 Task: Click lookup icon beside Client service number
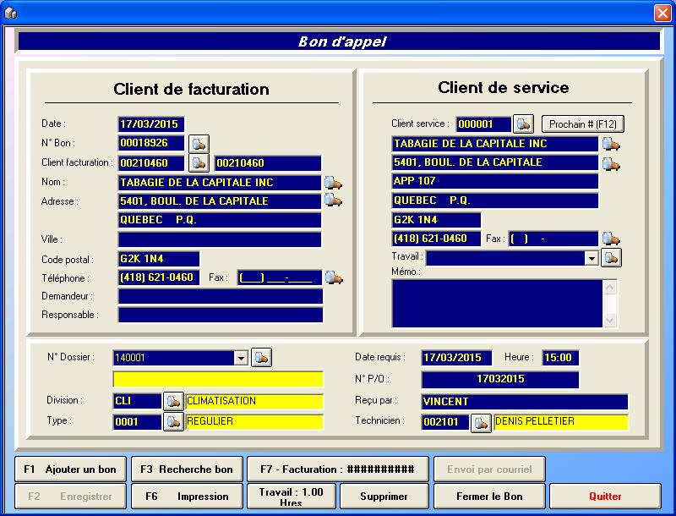click(x=524, y=124)
